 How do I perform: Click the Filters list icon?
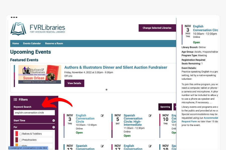15,99
